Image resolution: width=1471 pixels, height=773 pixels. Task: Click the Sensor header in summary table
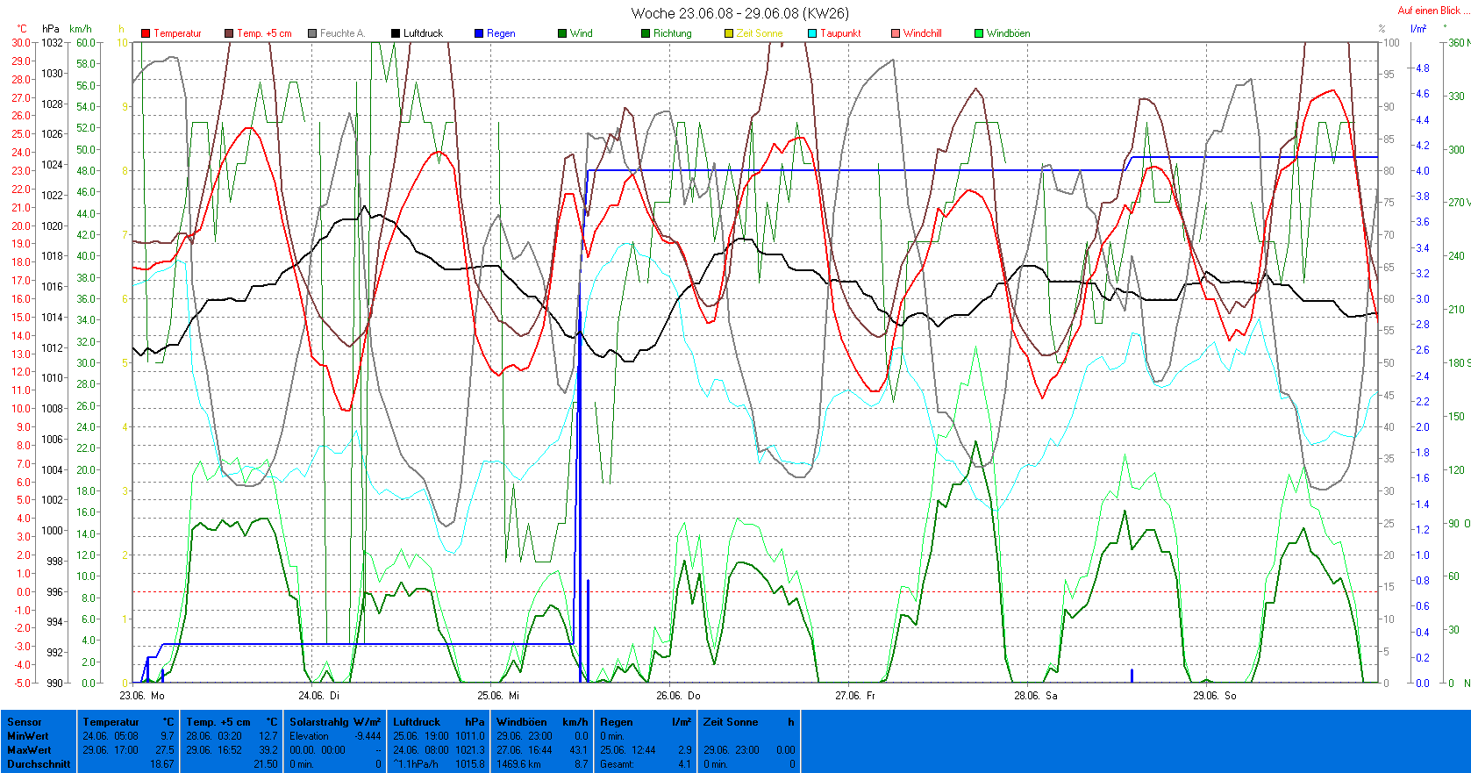(x=25, y=722)
